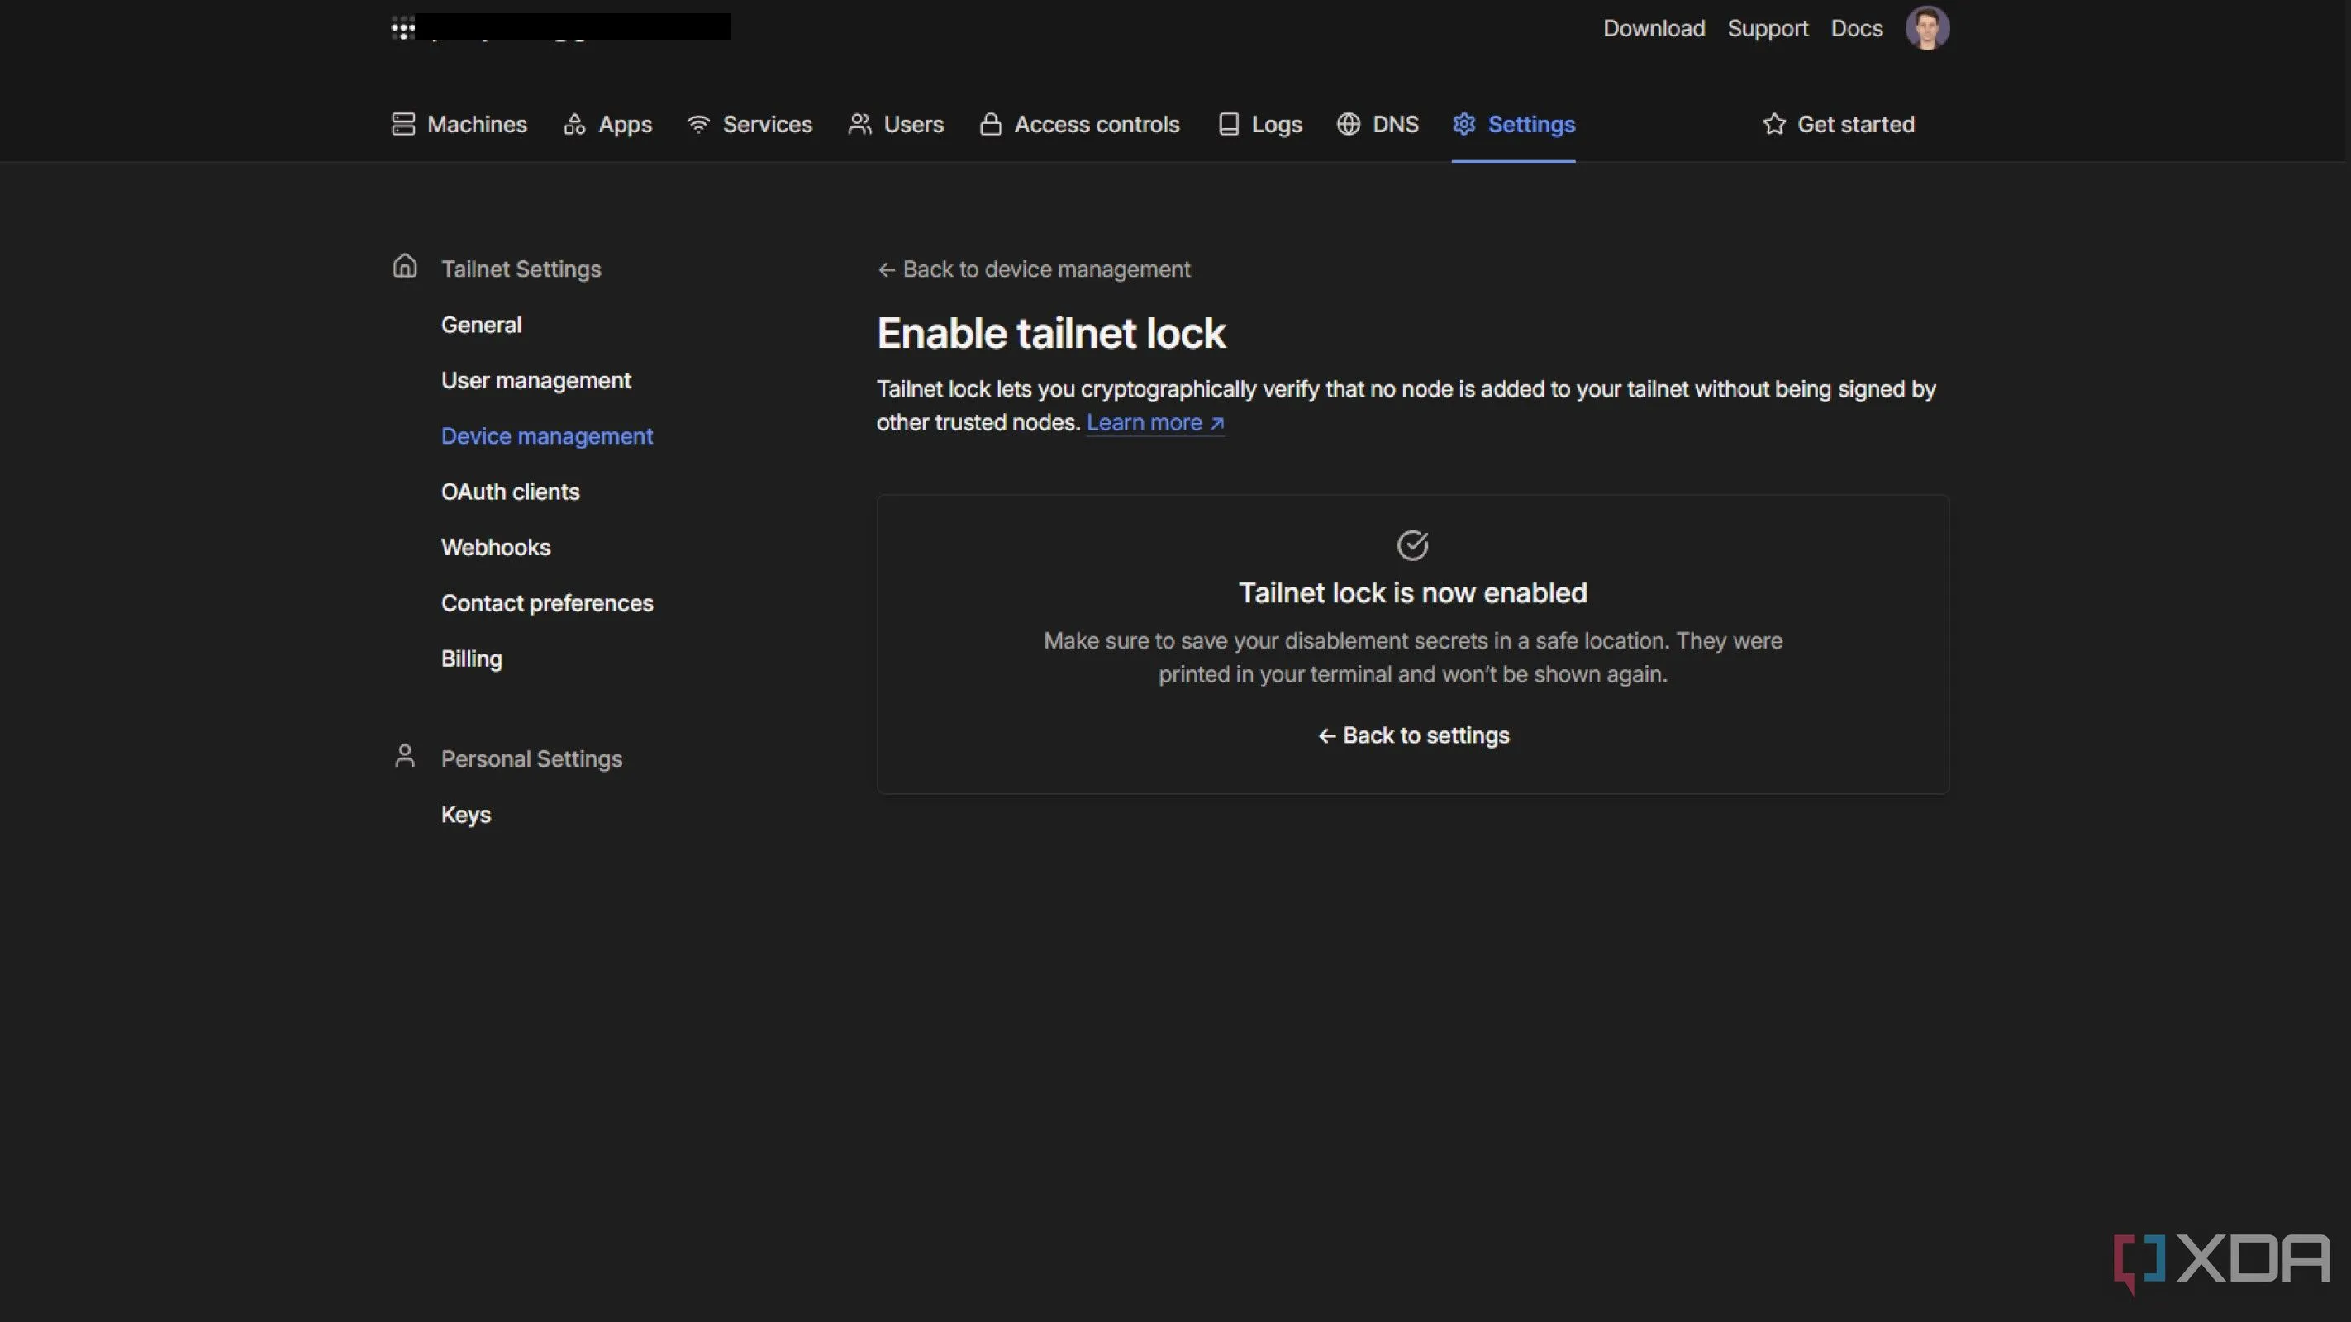Switch to the Apps tab
The height and width of the screenshot is (1322, 2351).
[607, 124]
